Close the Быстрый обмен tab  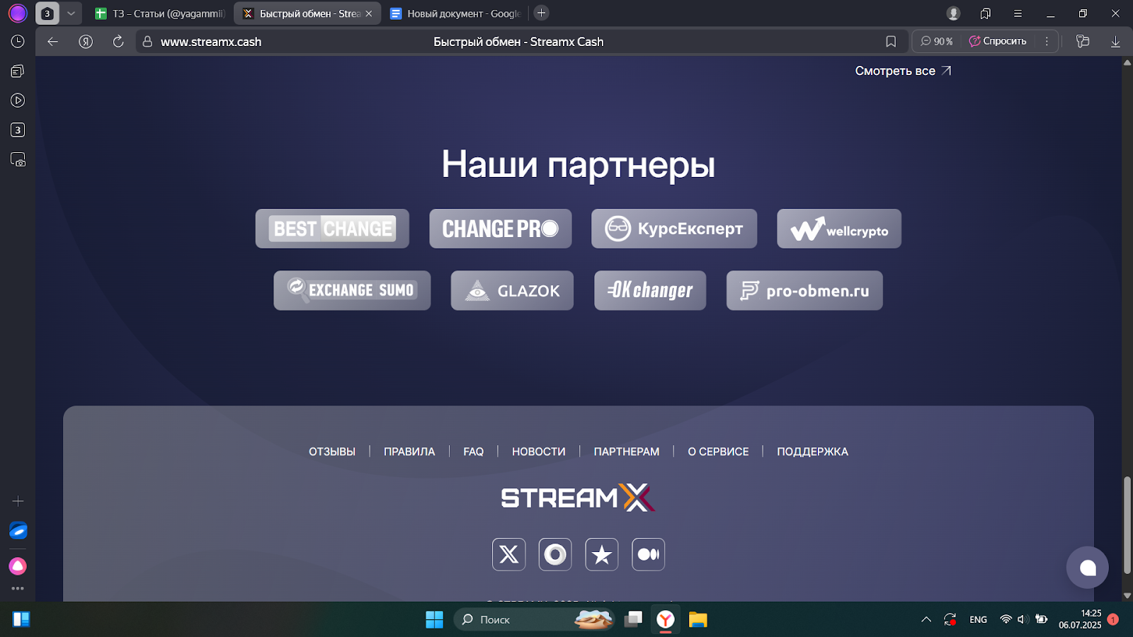(x=368, y=13)
